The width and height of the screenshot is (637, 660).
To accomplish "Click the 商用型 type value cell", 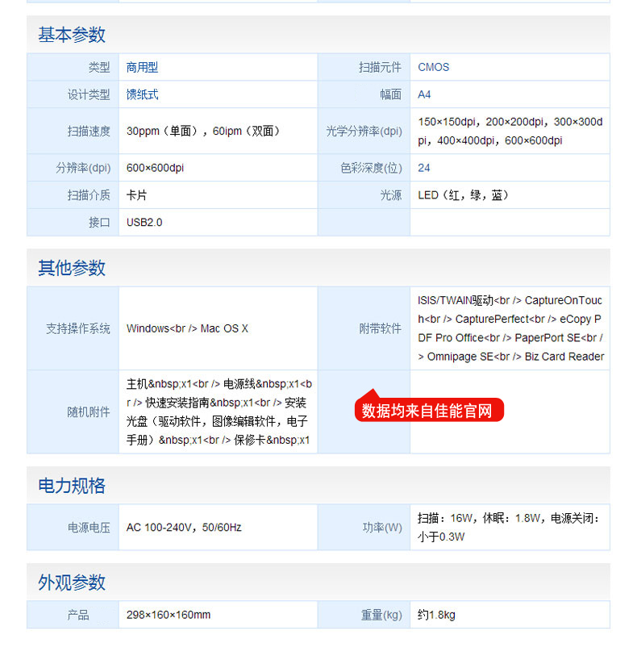I will [142, 68].
